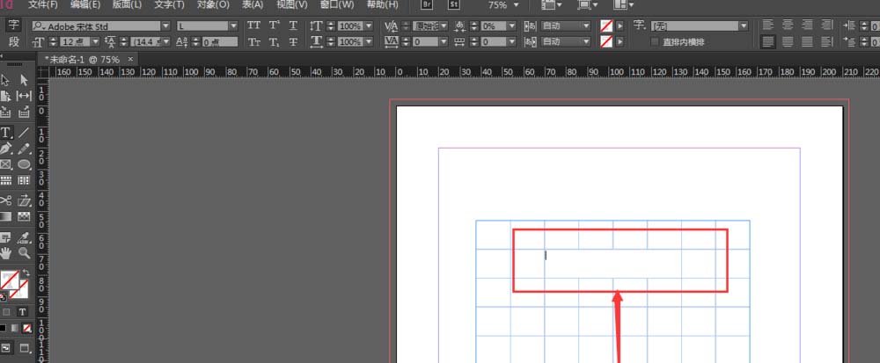Pick the Zoom magnifier tool
Screen dimensions: 880x363
(24, 252)
